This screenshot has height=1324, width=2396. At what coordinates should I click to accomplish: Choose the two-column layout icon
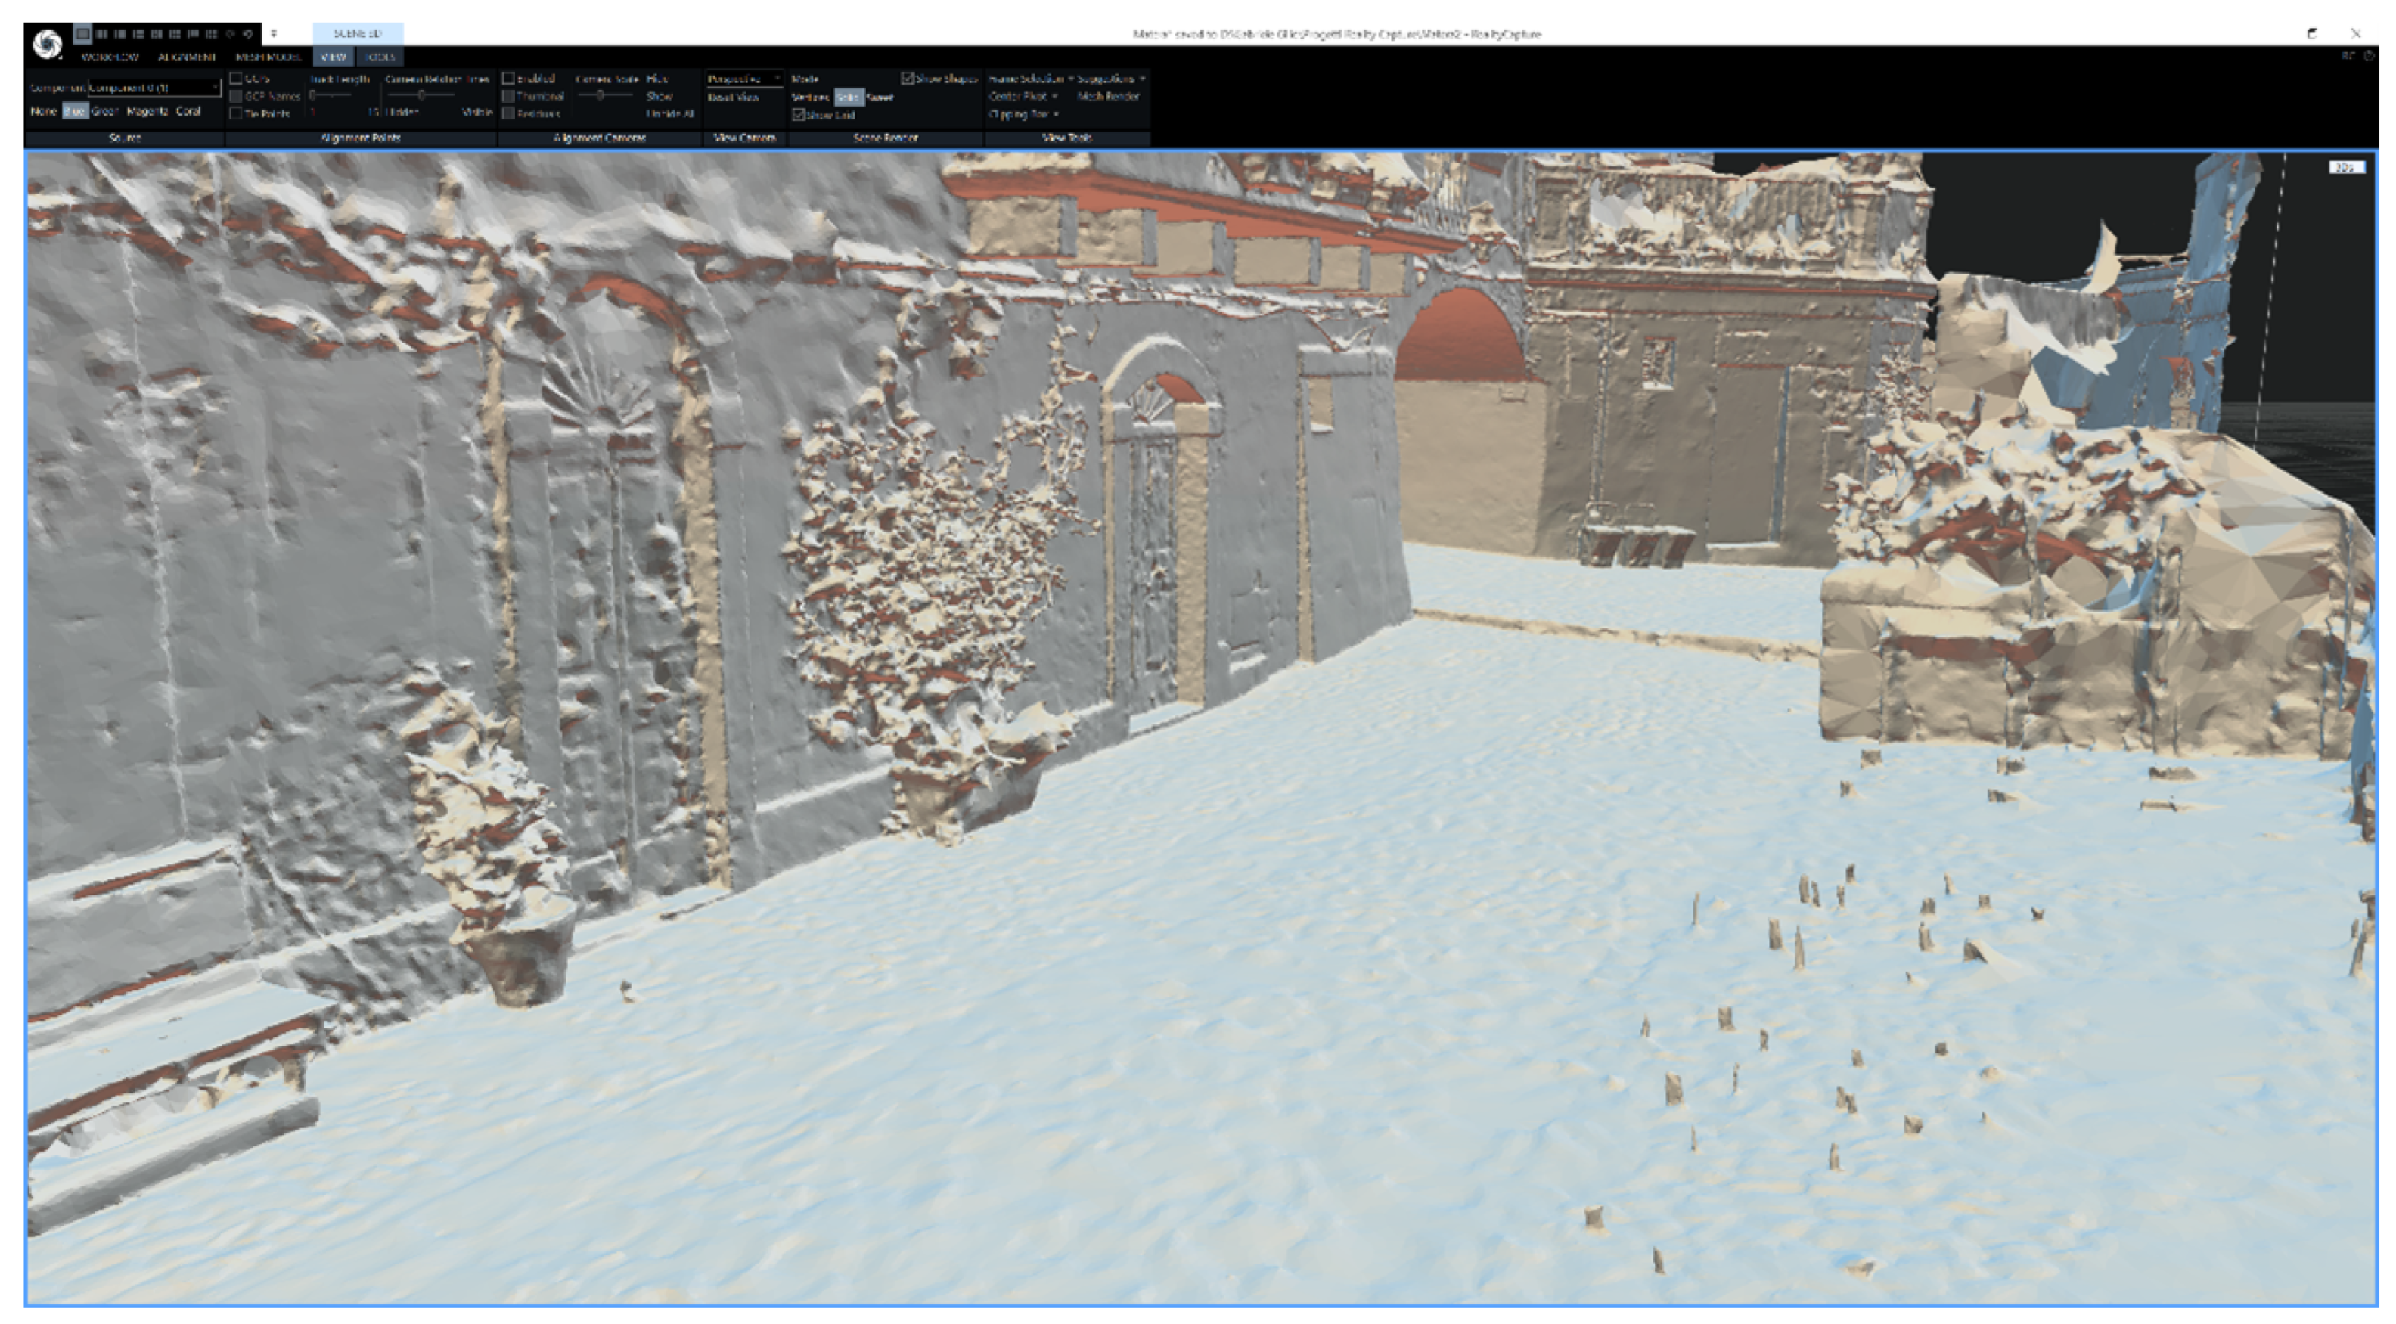(x=102, y=33)
